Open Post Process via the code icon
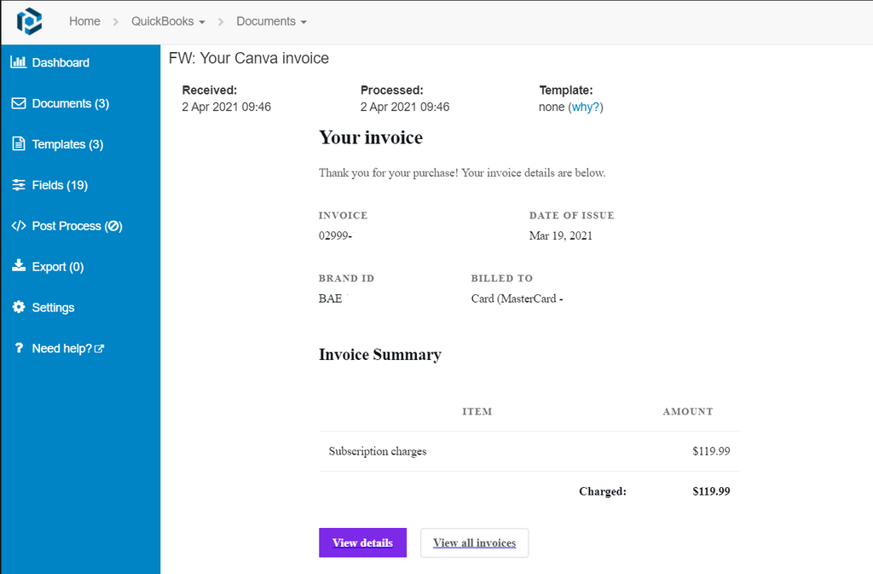Image resolution: width=873 pixels, height=574 pixels. [19, 225]
